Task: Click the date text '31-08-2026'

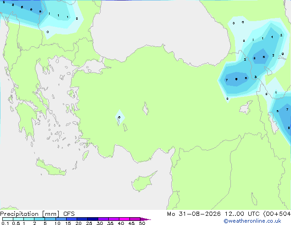Action: (200, 214)
